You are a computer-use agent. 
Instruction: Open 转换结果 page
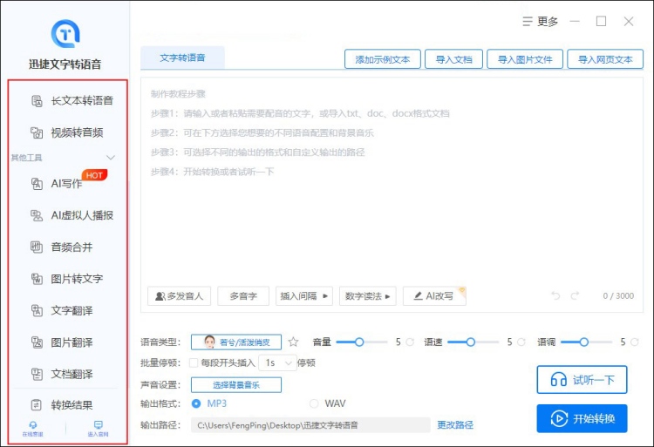(x=62, y=405)
